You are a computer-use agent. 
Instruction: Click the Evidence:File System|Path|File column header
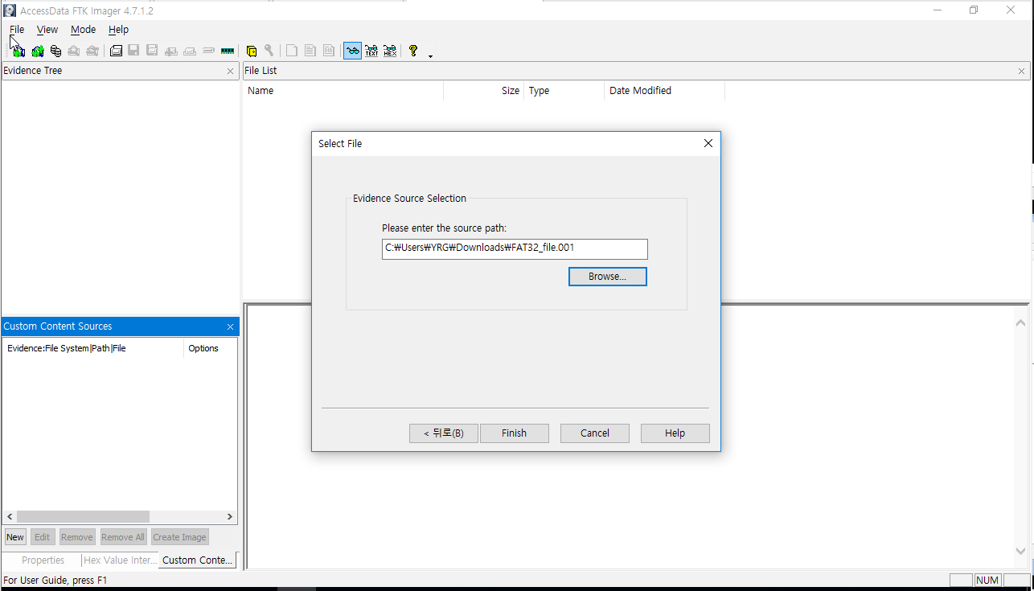93,348
